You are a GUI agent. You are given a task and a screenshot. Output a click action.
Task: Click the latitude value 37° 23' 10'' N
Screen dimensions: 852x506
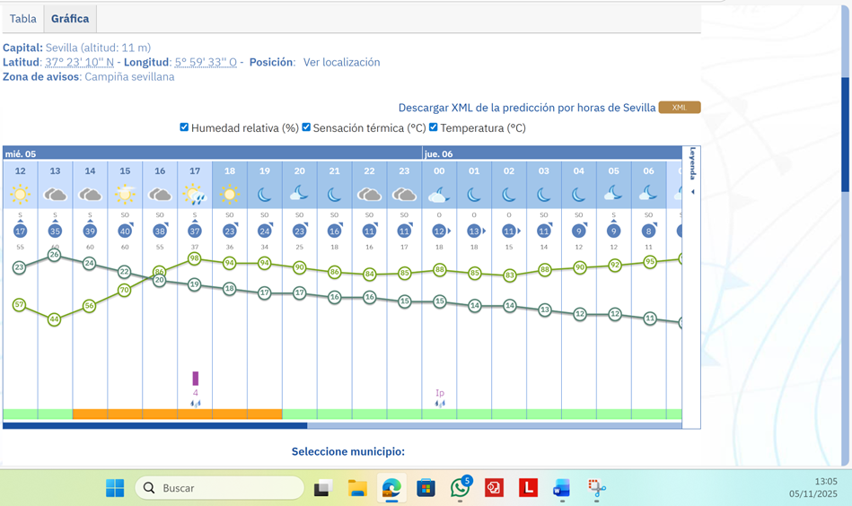[79, 62]
